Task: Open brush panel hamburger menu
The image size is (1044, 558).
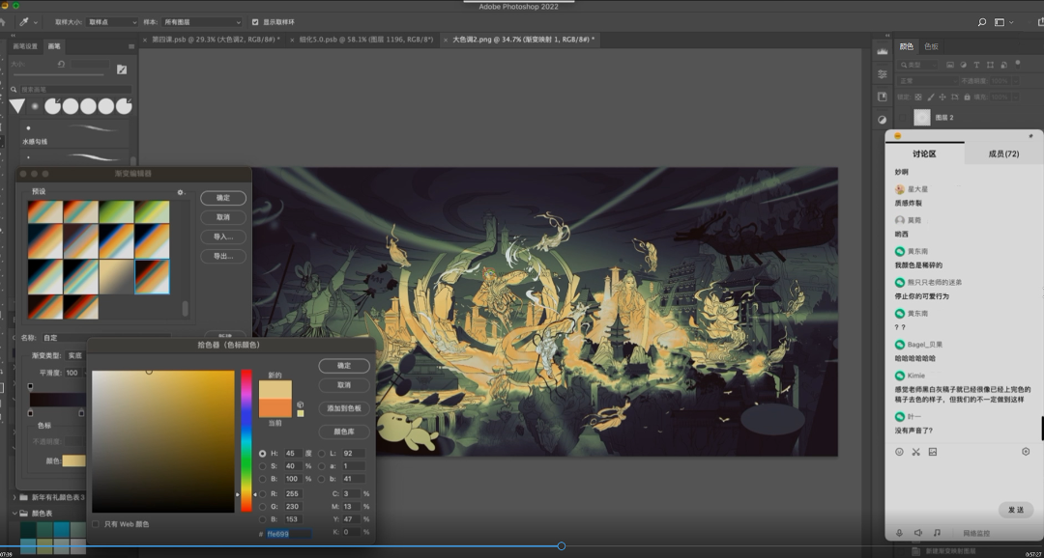Action: 131,46
